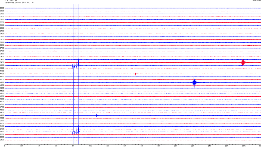Image resolution: width=261 pixels, height=147 pixels.
Task: Click the 24m tick label on time axis
Action: click(x=210, y=146)
